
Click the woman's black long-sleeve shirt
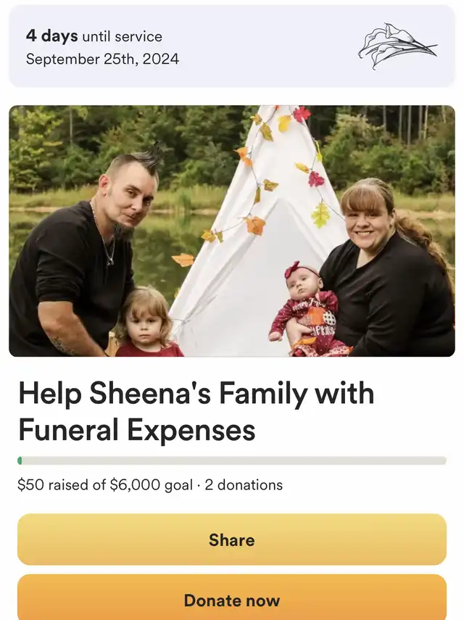pos(389,297)
